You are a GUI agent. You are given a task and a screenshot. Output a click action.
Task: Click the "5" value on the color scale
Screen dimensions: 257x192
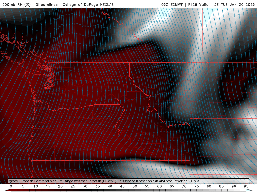click(x=23, y=186)
